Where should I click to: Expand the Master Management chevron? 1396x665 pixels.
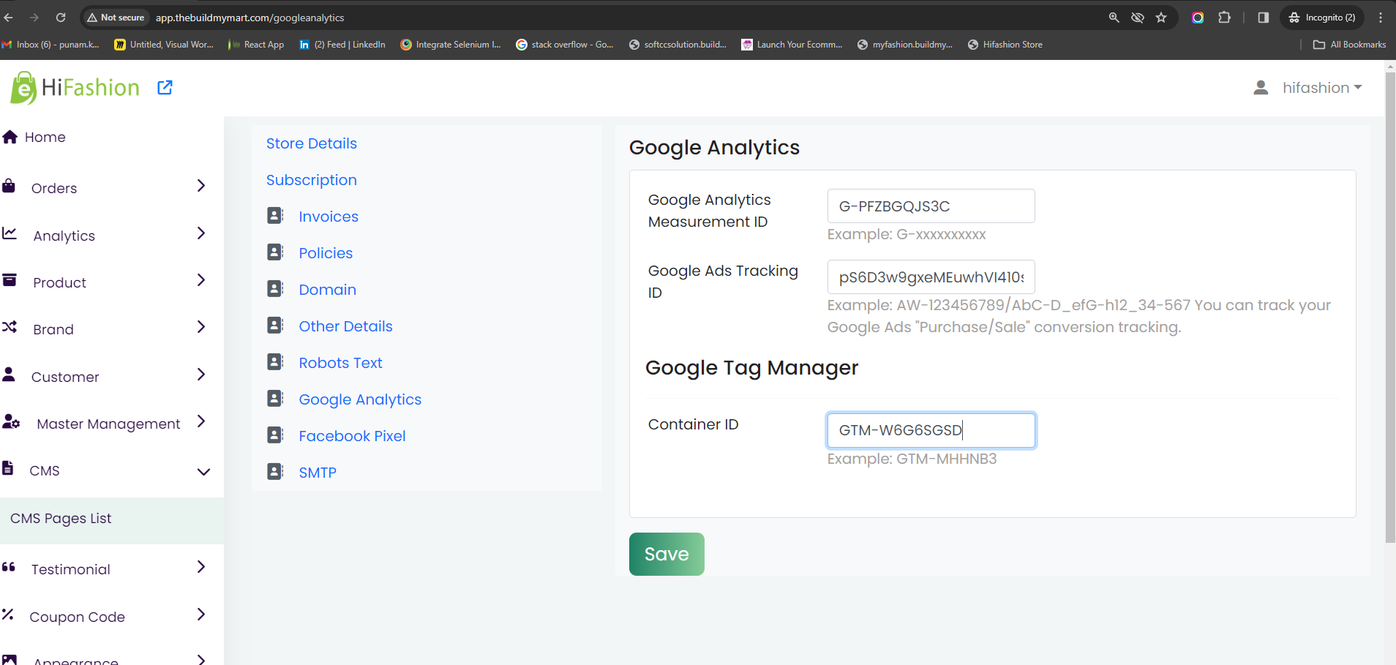pyautogui.click(x=201, y=421)
